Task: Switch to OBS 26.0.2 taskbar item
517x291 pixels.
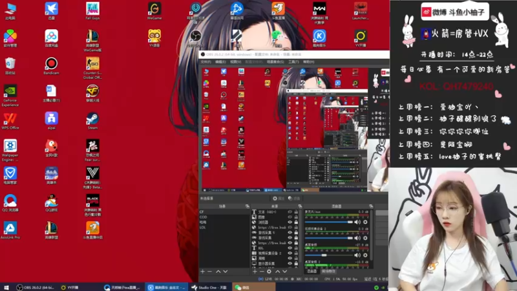Action: point(36,287)
